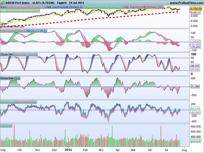
Task: Click the 24 Jul 2014 date
Action: [76, 3]
